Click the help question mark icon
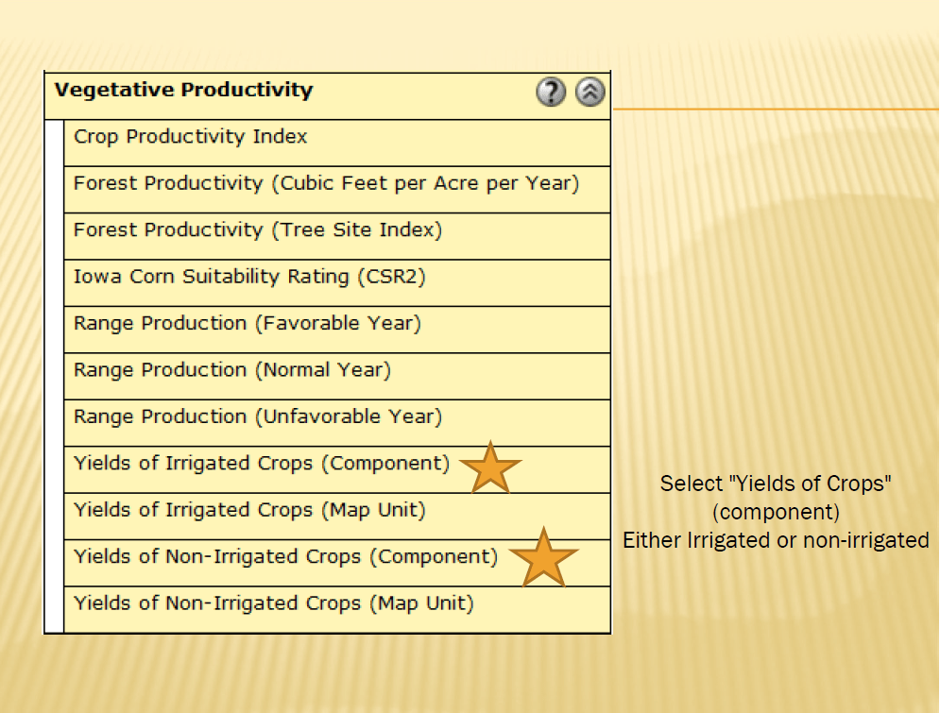This screenshot has width=940, height=713. coord(551,93)
